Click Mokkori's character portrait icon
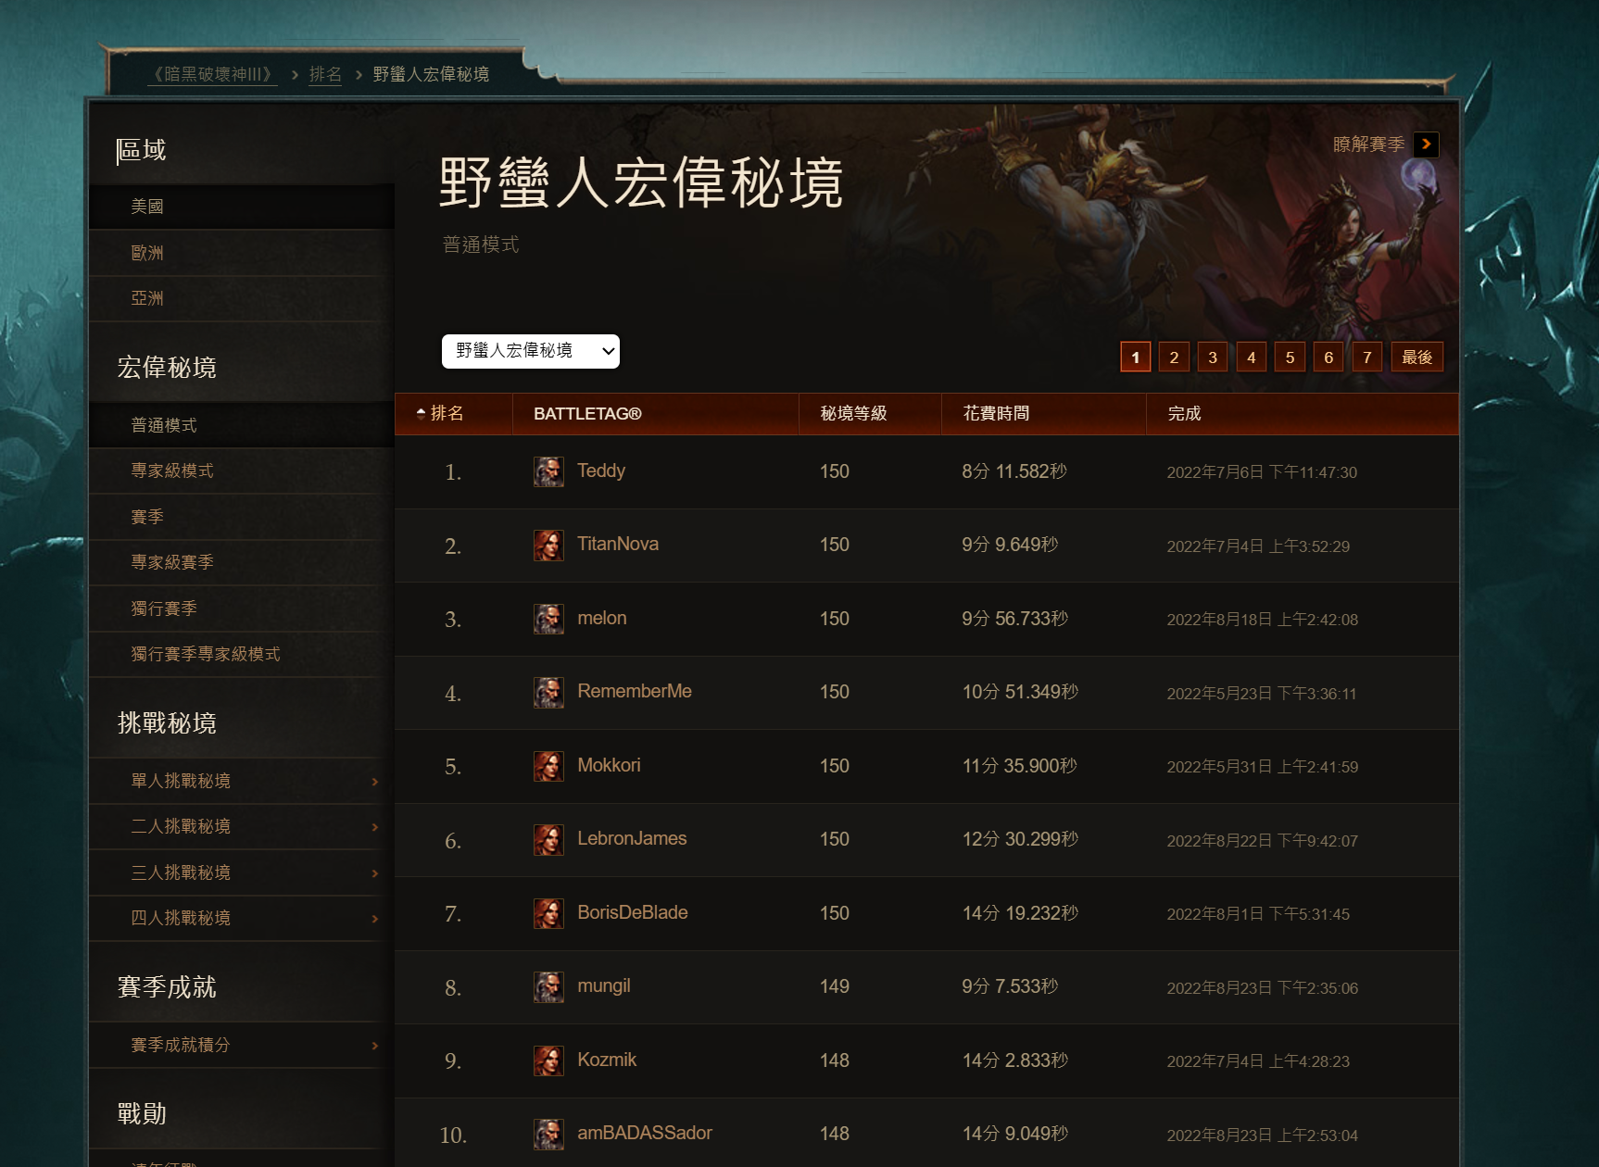1599x1167 pixels. (x=548, y=766)
